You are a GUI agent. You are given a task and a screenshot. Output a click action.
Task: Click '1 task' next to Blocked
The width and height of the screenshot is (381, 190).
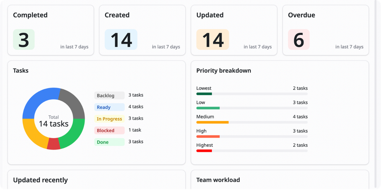click(135, 130)
